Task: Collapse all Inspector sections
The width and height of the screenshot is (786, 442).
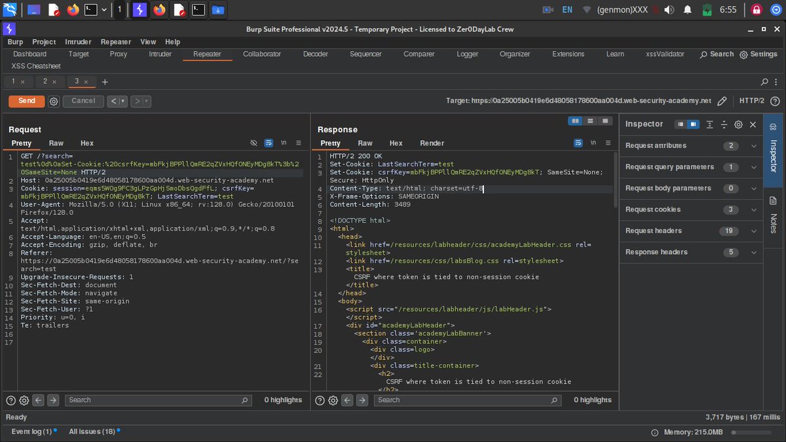Action: (x=724, y=124)
